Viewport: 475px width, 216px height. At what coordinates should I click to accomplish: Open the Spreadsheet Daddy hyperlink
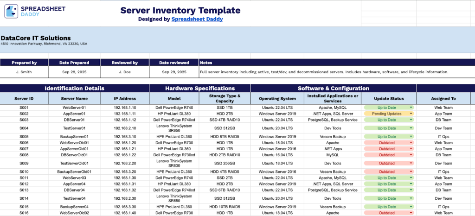[x=197, y=19]
